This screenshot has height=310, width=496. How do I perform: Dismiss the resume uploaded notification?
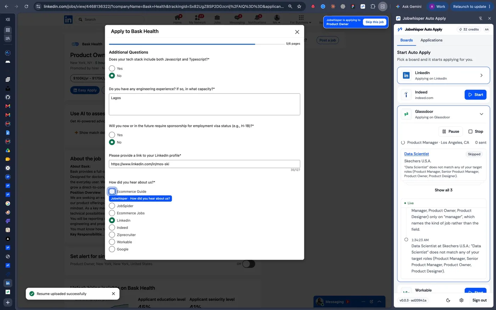pyautogui.click(x=113, y=294)
